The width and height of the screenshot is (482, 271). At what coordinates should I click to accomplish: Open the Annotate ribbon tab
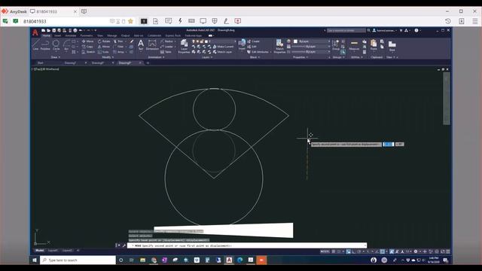(x=71, y=35)
